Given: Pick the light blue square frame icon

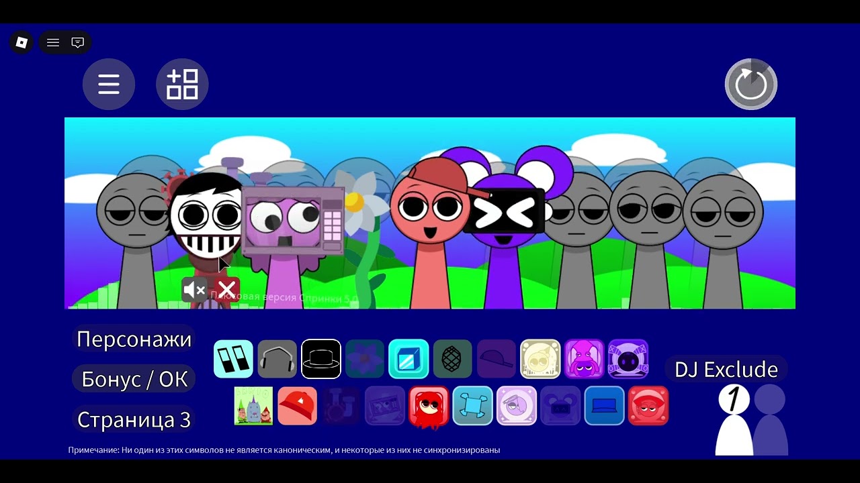Looking at the screenshot, I should [473, 406].
